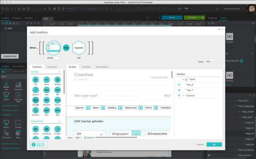Open the Variables tab
The image size is (256, 159).
click(x=86, y=67)
